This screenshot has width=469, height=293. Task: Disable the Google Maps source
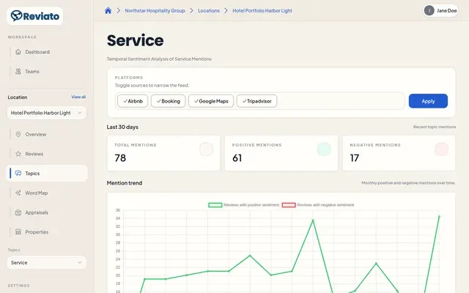[211, 101]
